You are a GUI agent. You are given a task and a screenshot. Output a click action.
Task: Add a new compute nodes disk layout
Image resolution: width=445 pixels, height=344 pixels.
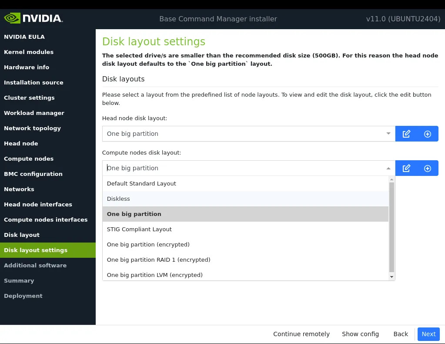(428, 168)
